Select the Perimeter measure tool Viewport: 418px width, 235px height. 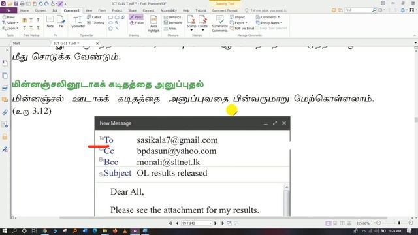tap(173, 23)
